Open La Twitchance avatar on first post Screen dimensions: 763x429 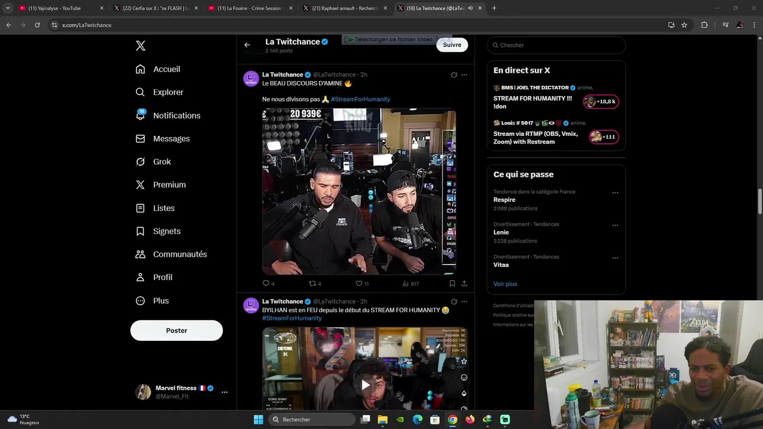pyautogui.click(x=251, y=79)
